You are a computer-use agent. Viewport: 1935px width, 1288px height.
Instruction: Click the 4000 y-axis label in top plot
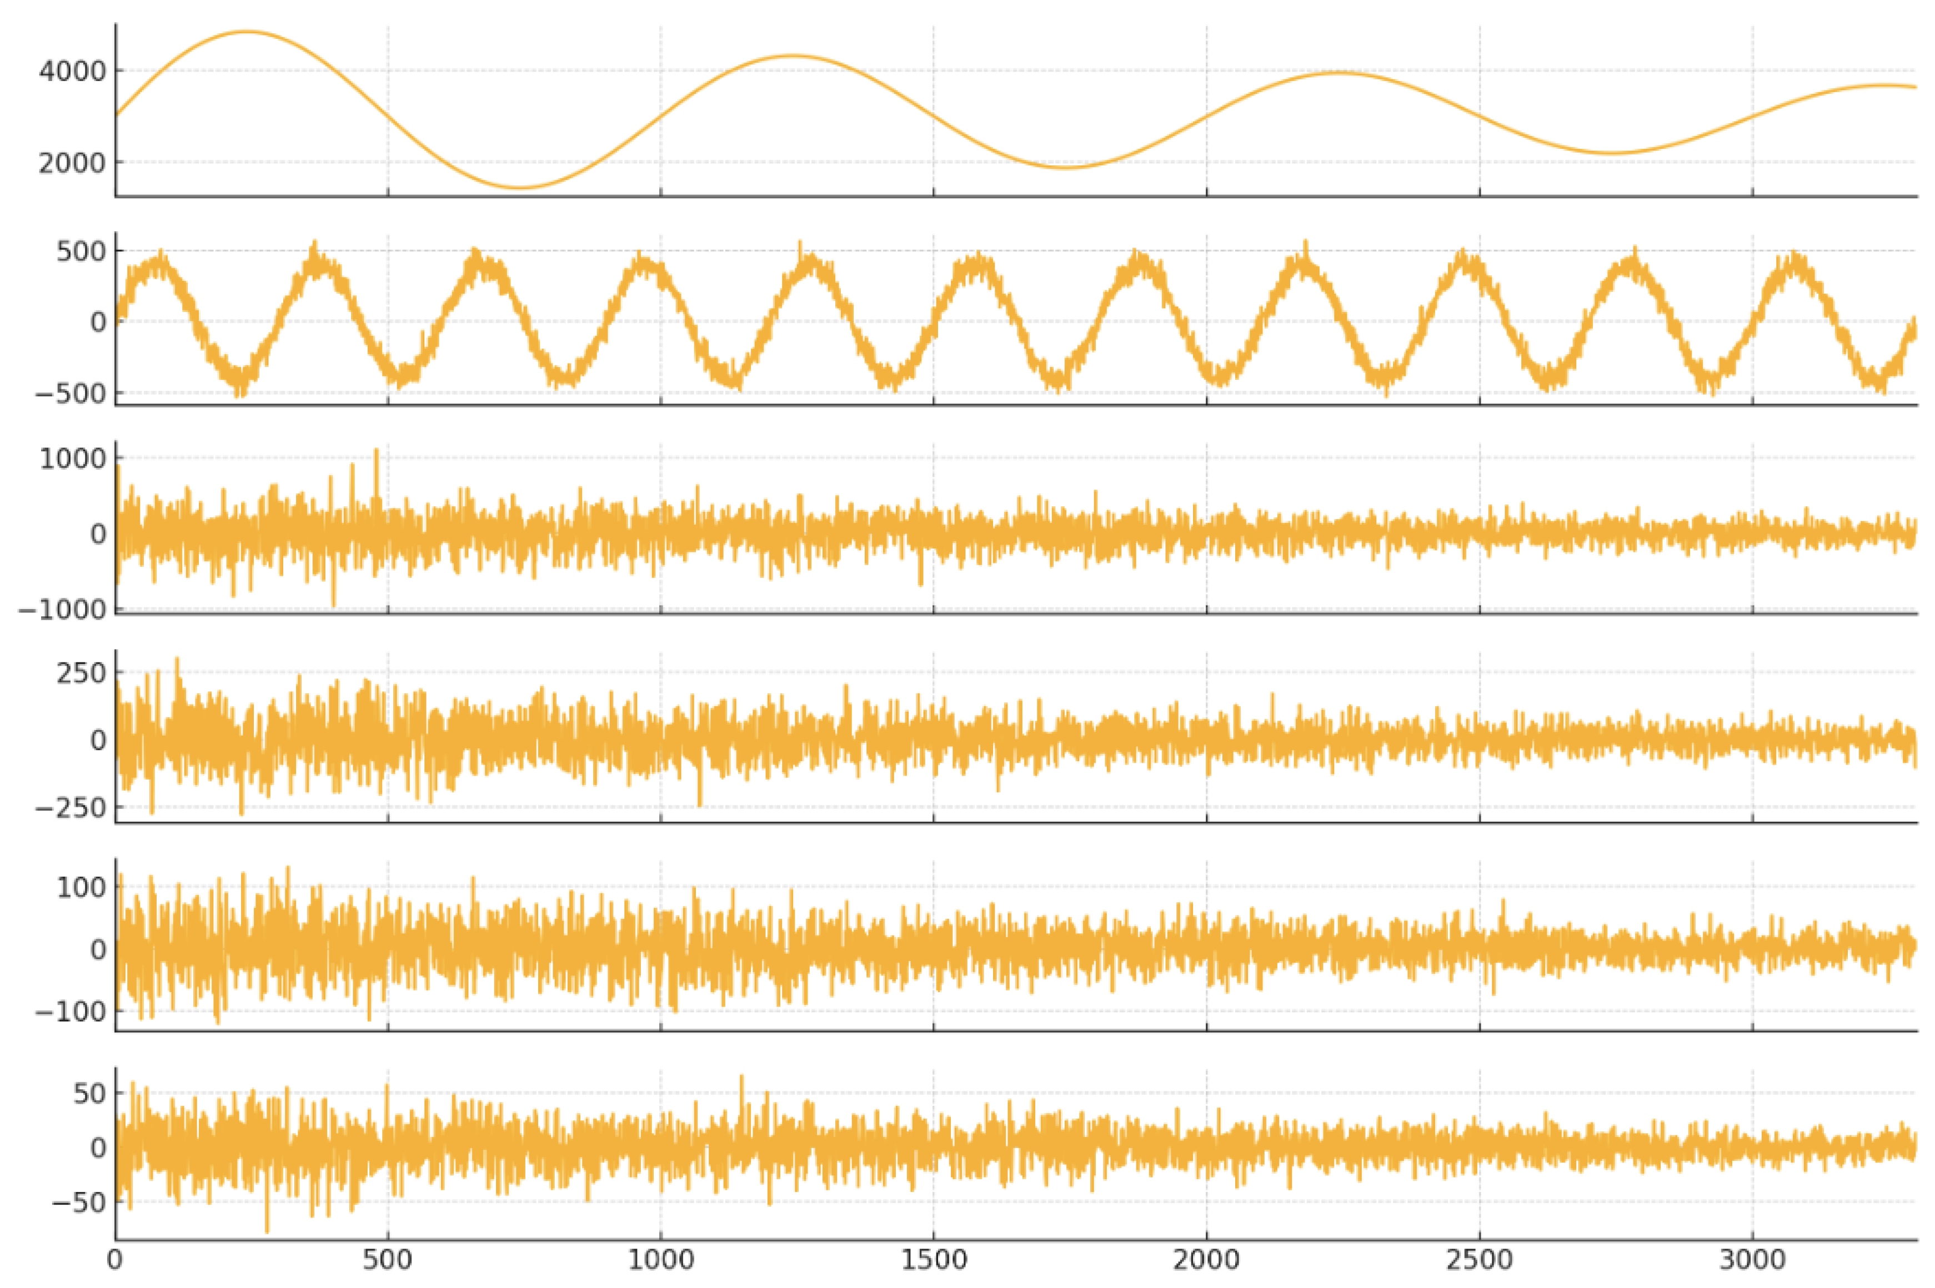(72, 72)
